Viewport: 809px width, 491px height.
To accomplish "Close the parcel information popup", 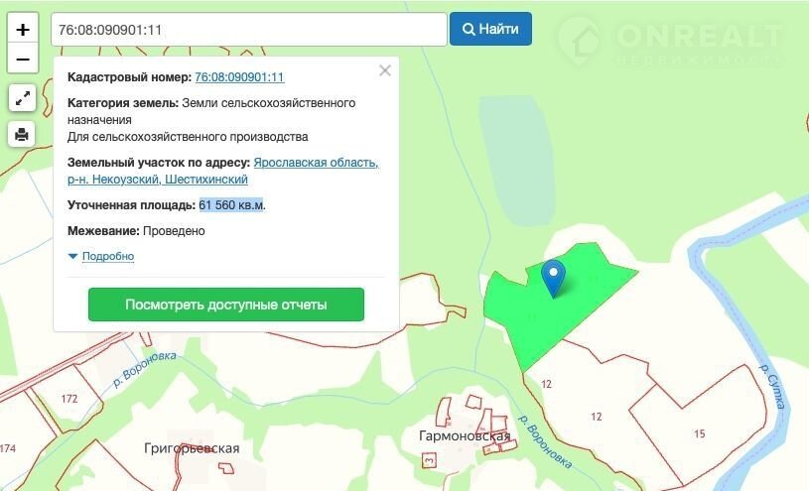I will coord(385,70).
